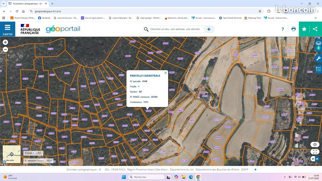Open the layers panel showing 2

[x=319, y=45]
